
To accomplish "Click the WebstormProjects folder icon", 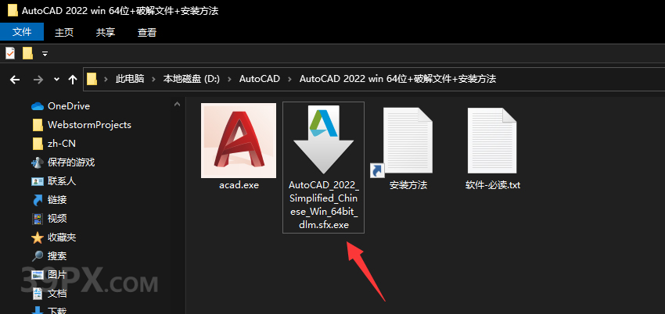I will pyautogui.click(x=38, y=125).
